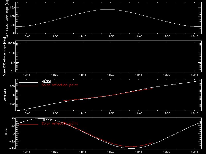Screen dimensions: 206x154
Task: Click white HESSI legend line sample in Longitude plot
Action: (29, 82)
